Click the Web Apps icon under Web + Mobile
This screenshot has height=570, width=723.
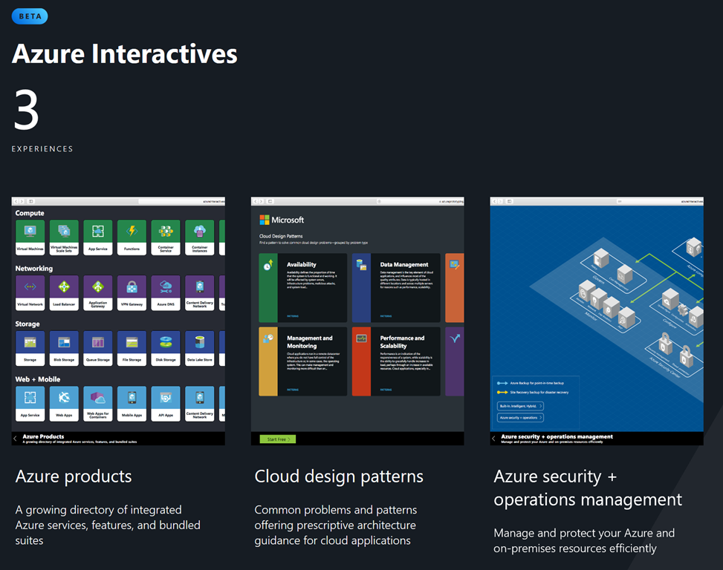(64, 404)
